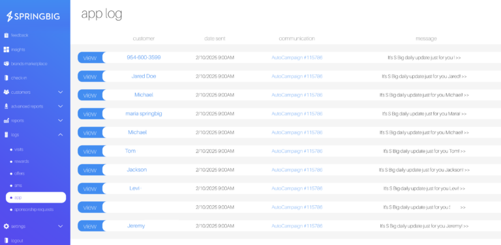Click the Springbig logo
This screenshot has height=245, width=501.
coord(33,16)
